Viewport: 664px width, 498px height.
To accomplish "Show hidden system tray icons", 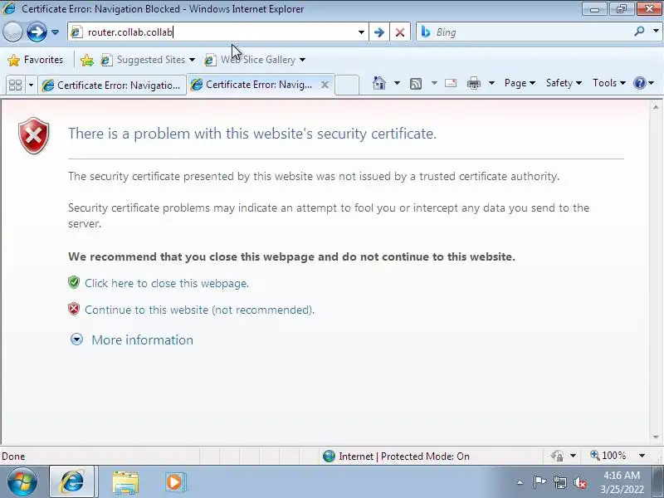I will point(520,482).
